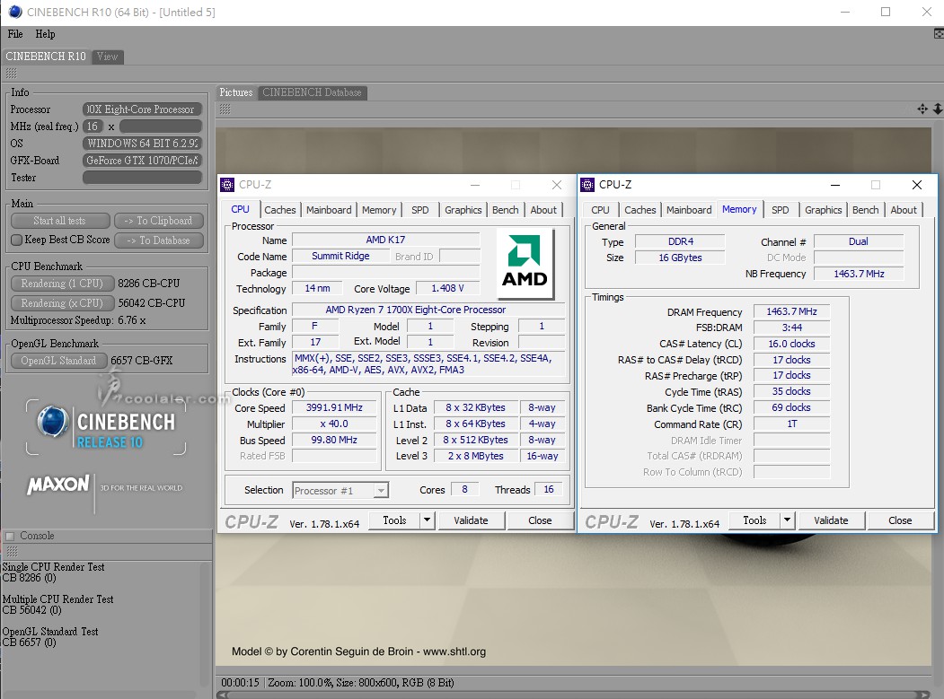
Task: Open Tools dropdown arrow in processor info CPU-Z window
Action: pos(427,520)
